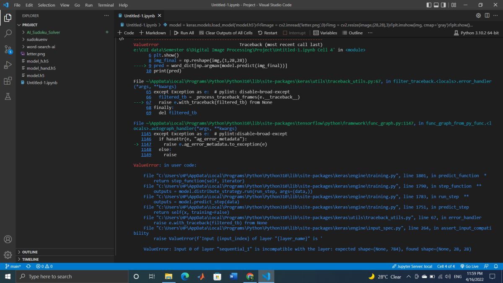Open the Search view in activity bar
This screenshot has height=283, width=503.
[x=8, y=34]
